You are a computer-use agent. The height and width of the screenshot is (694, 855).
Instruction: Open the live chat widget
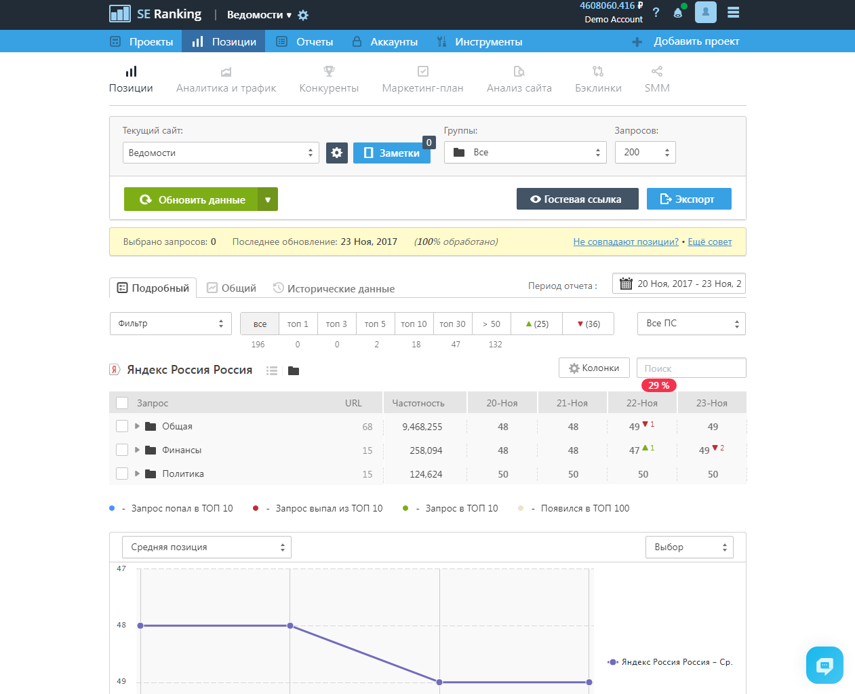(824, 665)
